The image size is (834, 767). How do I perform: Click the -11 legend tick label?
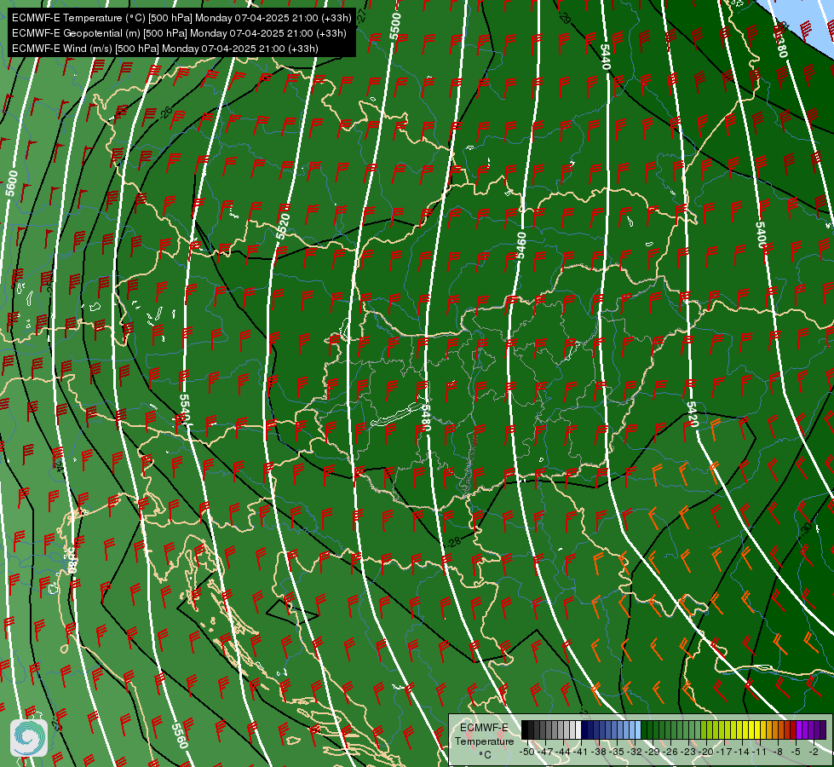point(761,752)
